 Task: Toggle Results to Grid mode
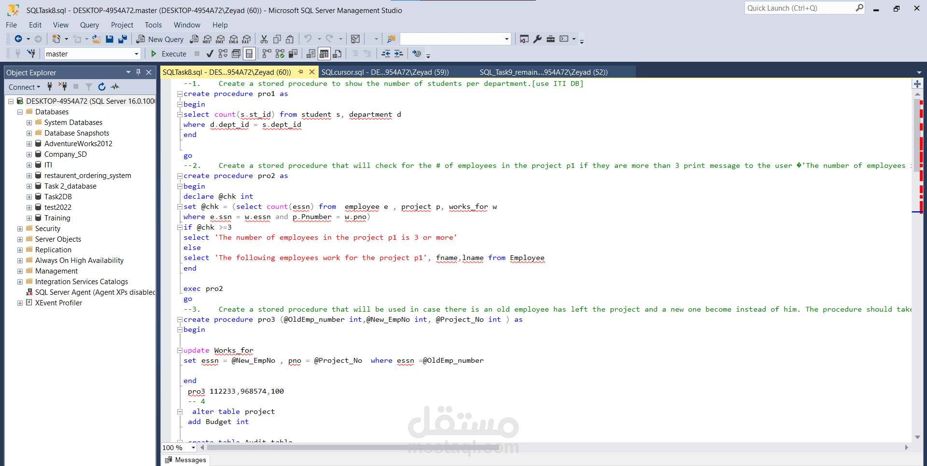click(324, 54)
